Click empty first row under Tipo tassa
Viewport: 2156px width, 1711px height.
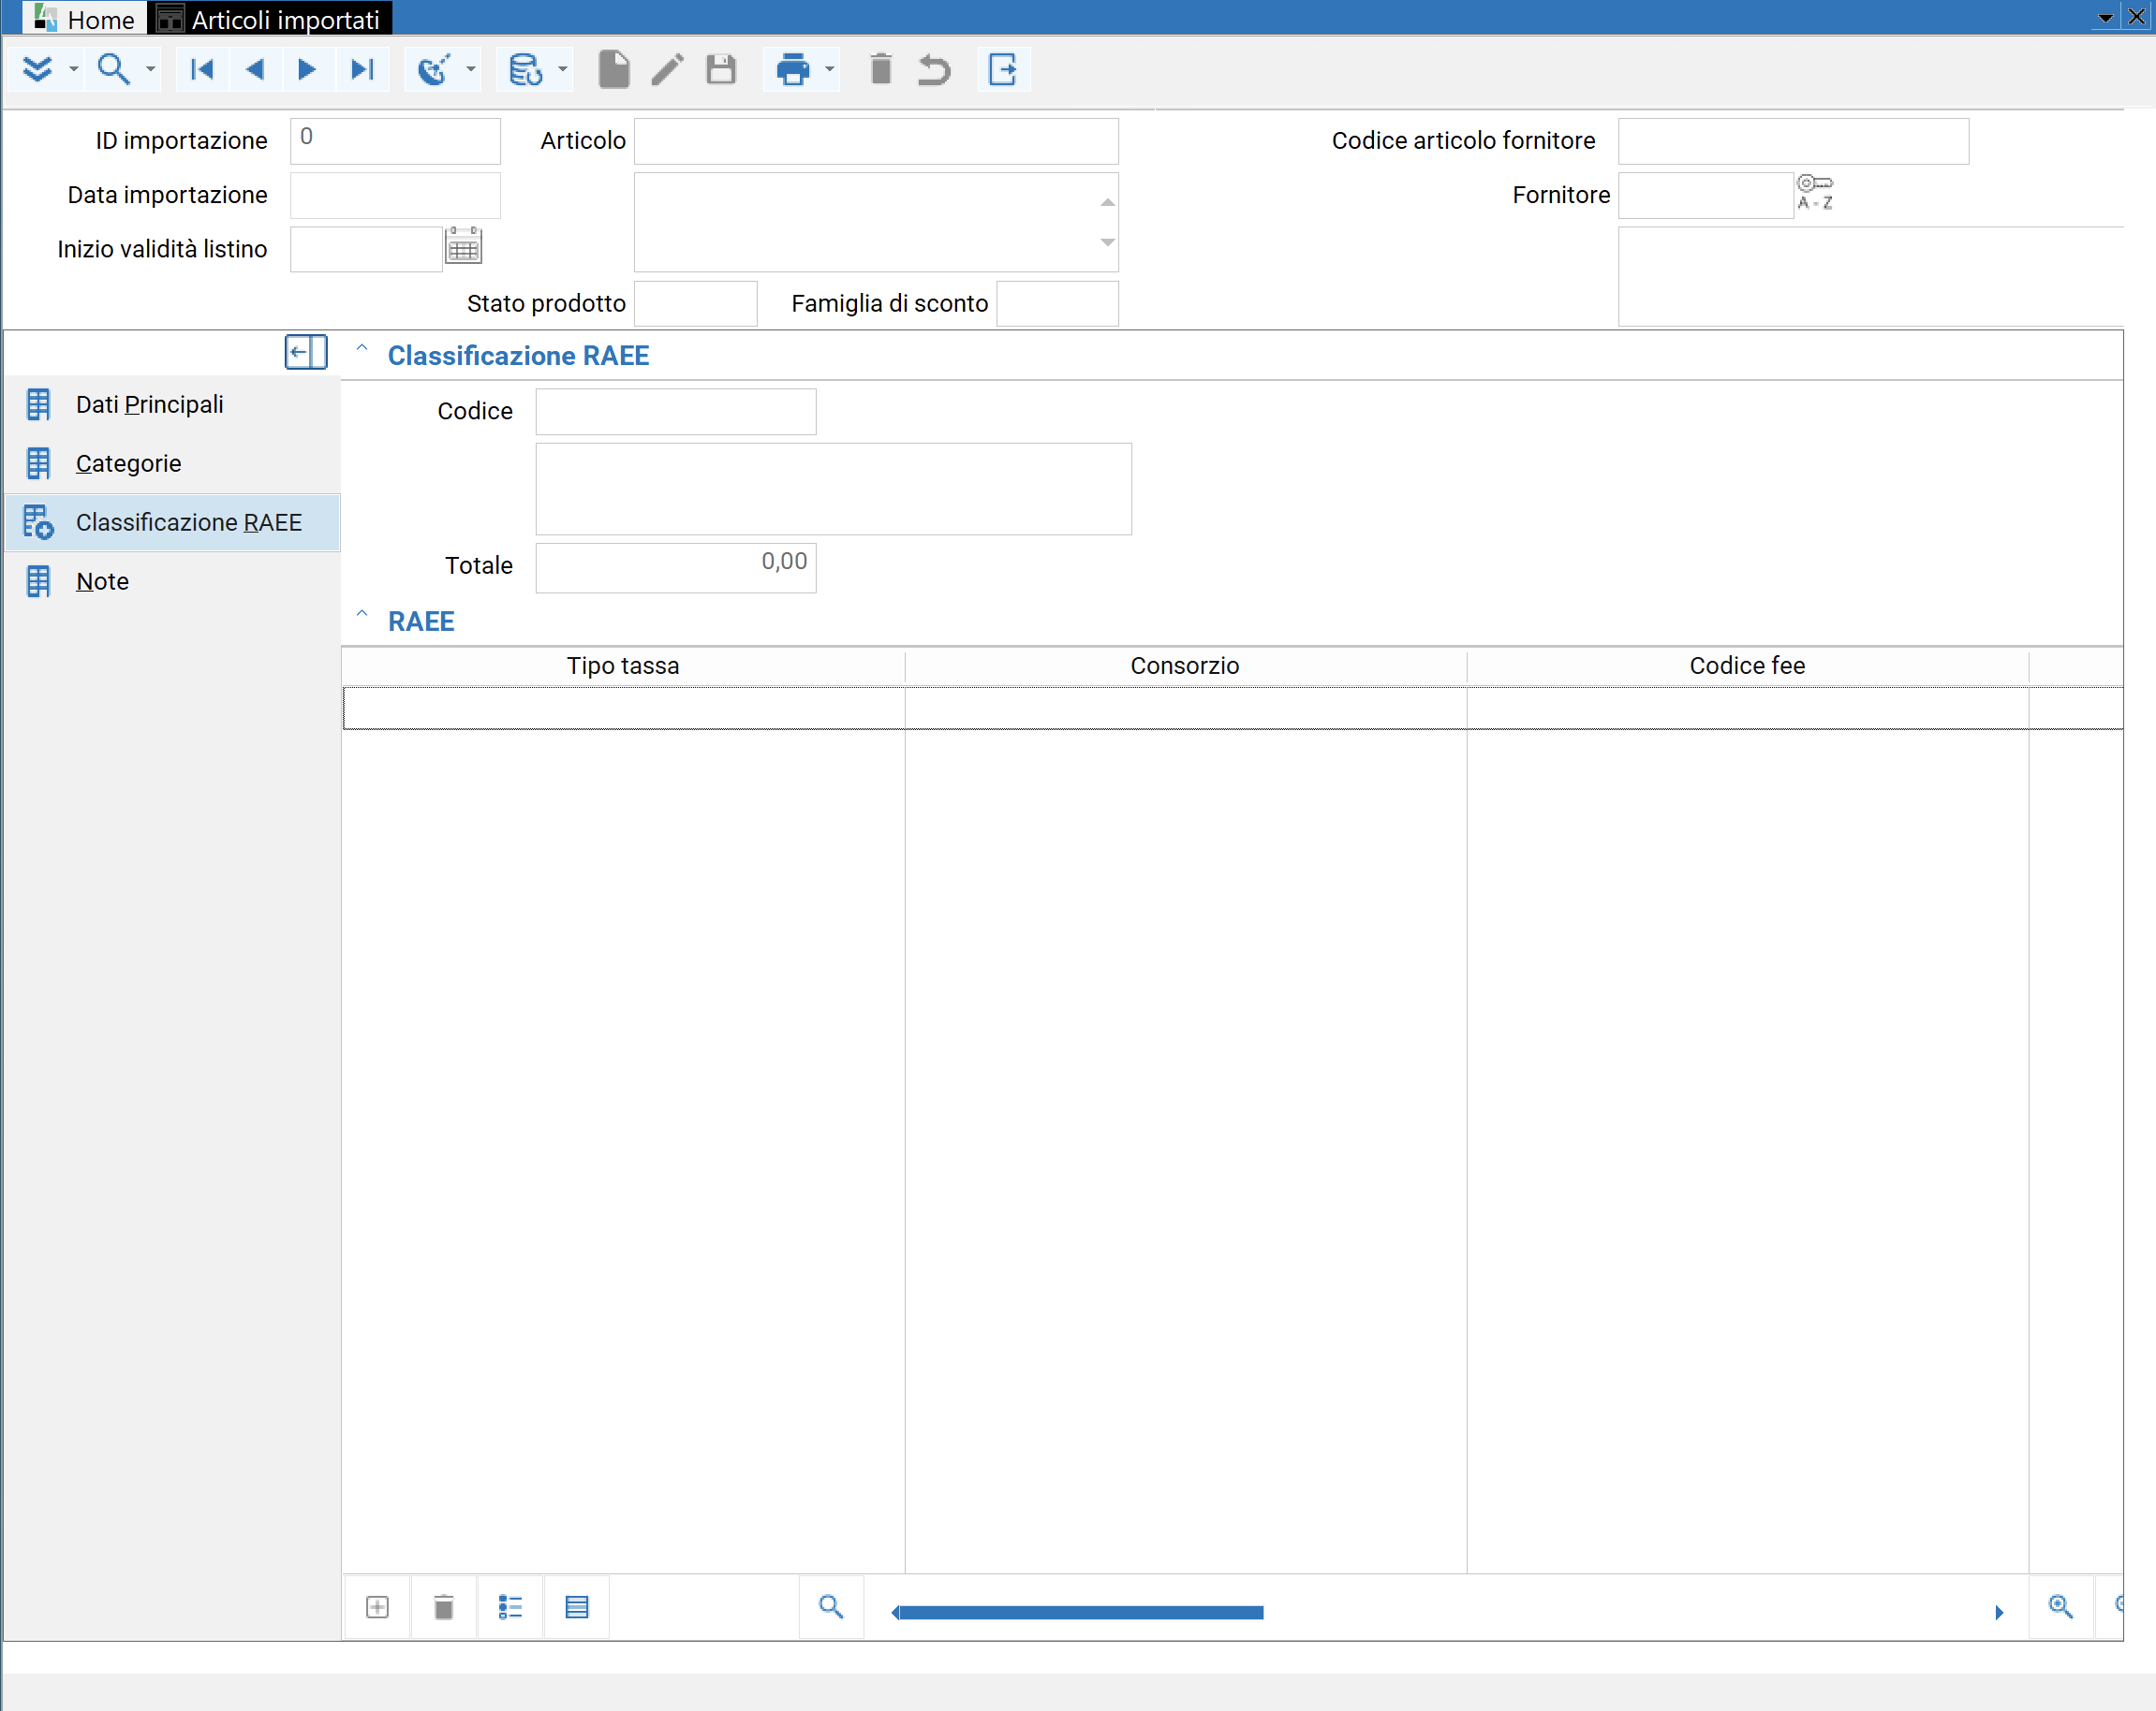click(x=624, y=709)
